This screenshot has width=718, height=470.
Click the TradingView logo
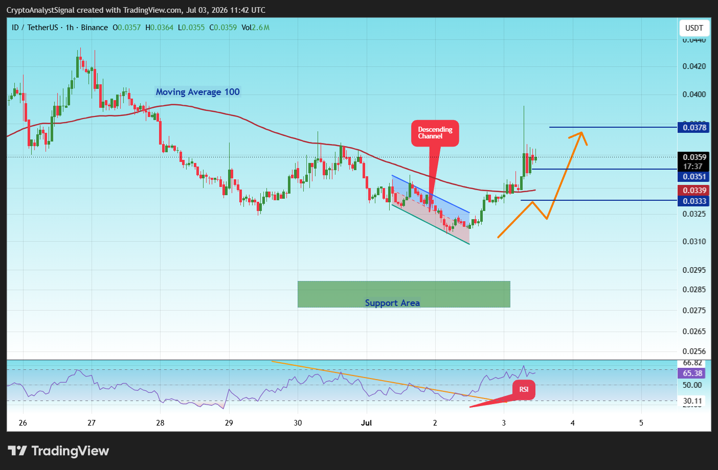(x=58, y=451)
